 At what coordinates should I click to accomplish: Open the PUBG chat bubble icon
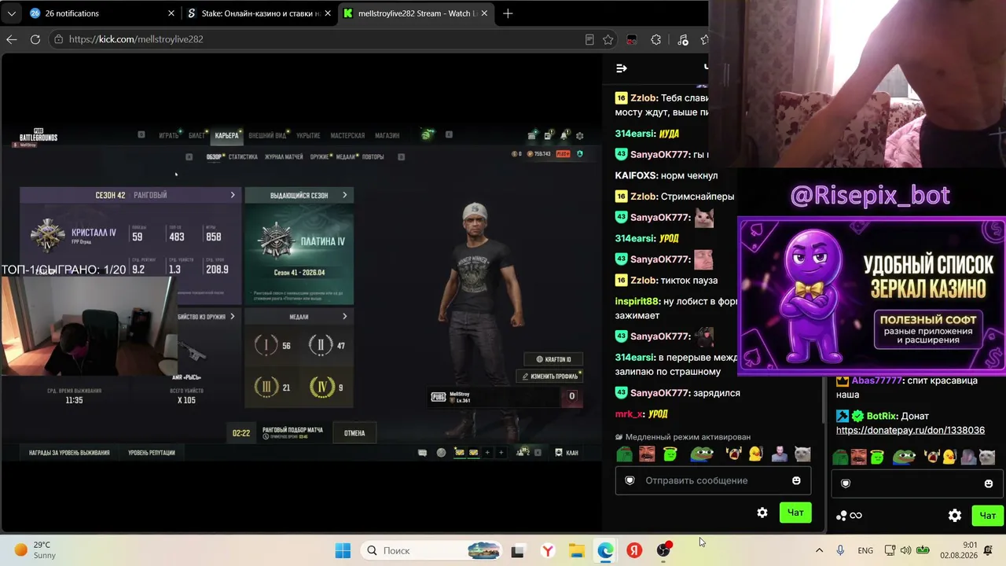(422, 453)
